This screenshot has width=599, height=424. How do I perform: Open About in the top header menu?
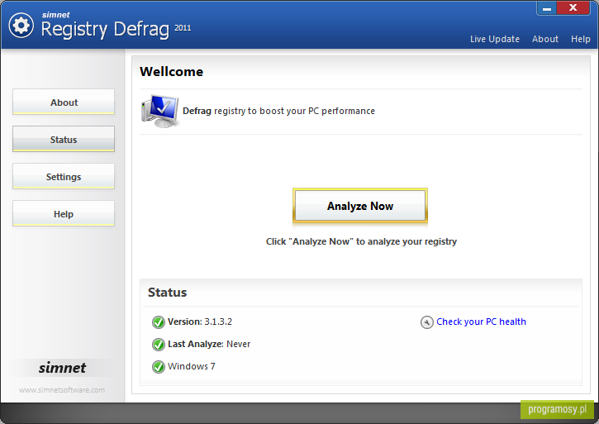(545, 39)
